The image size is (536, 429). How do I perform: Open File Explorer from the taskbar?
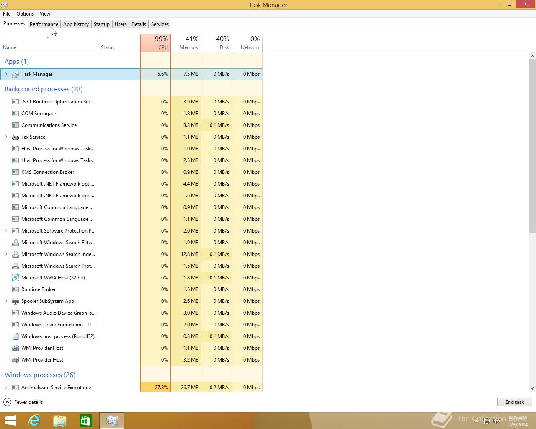coord(60,421)
